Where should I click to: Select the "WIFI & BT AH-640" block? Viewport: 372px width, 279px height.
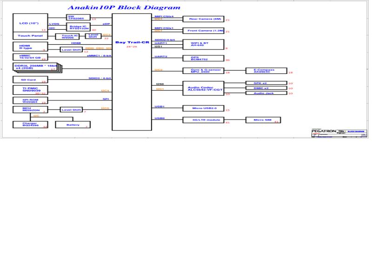203,44
